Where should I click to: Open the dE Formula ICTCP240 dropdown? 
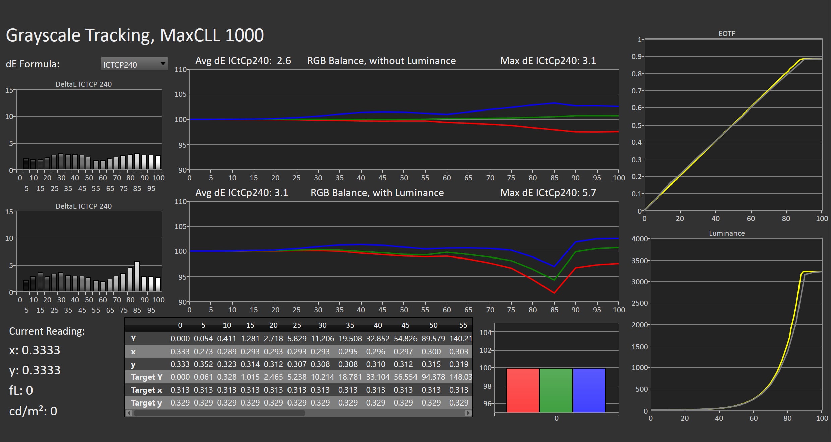pyautogui.click(x=134, y=64)
